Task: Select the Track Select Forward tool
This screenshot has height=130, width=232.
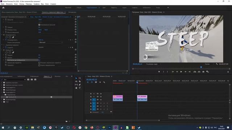Action: tap(80, 78)
